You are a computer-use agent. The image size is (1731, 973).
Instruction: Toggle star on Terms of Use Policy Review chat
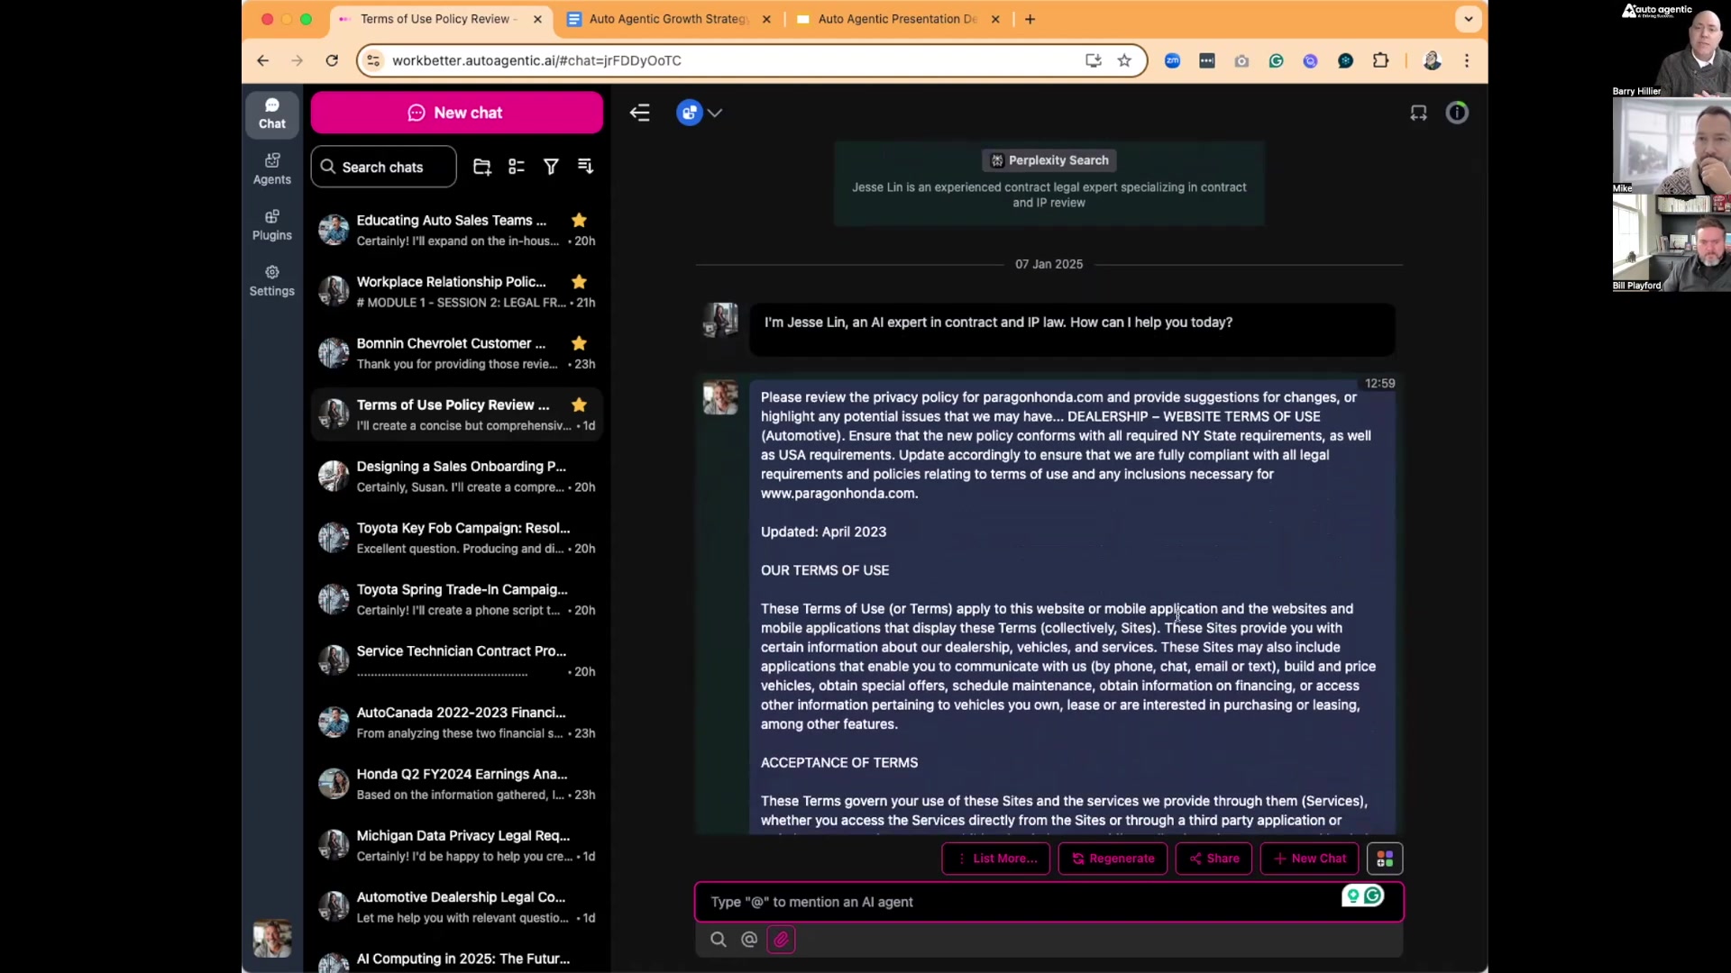click(x=579, y=405)
